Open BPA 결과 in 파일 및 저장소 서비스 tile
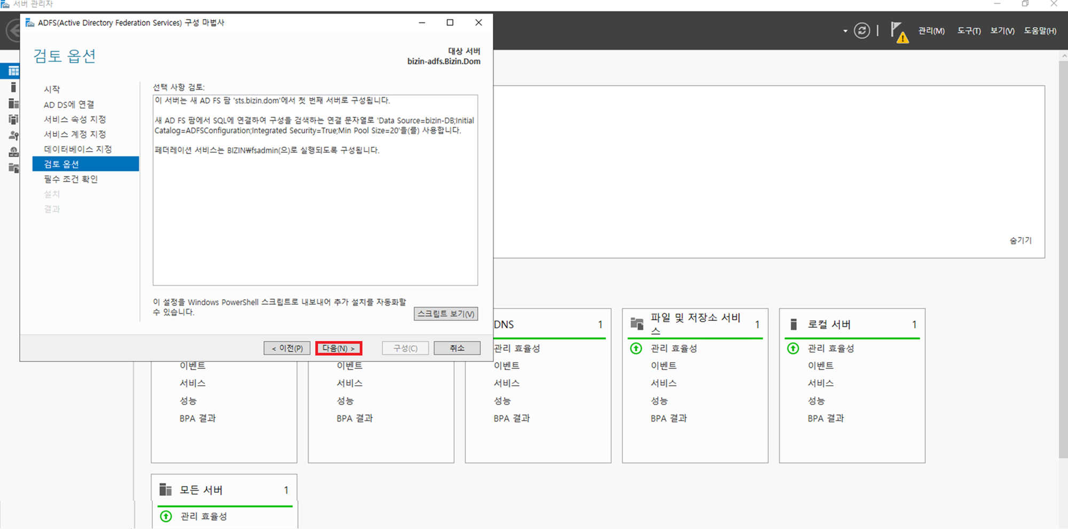This screenshot has height=529, width=1068. pyautogui.click(x=669, y=419)
